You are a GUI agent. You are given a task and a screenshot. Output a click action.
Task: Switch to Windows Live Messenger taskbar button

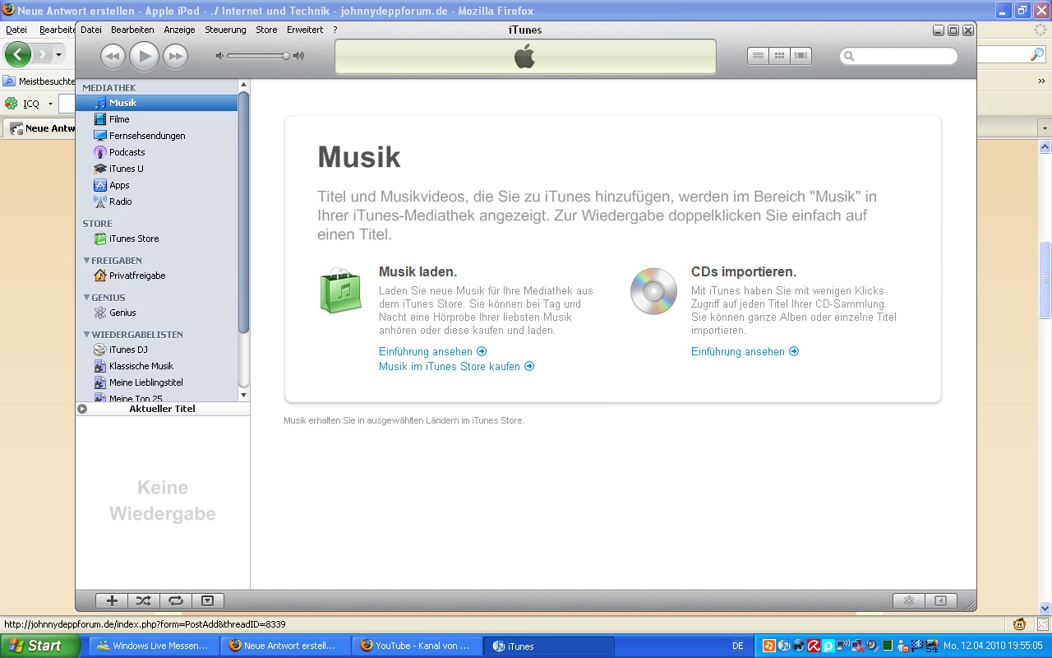(x=154, y=646)
